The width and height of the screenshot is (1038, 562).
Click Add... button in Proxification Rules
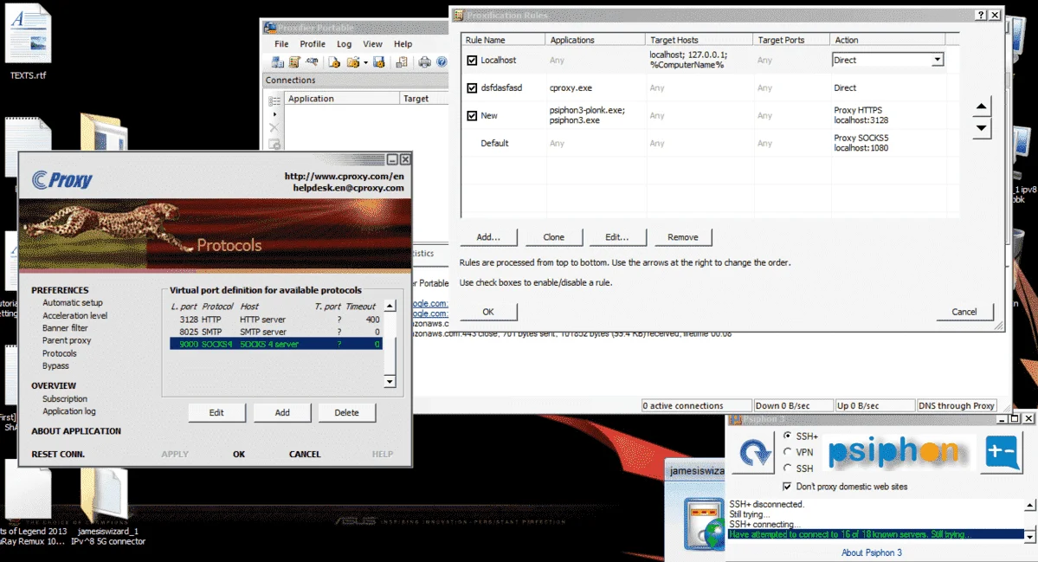pos(488,237)
